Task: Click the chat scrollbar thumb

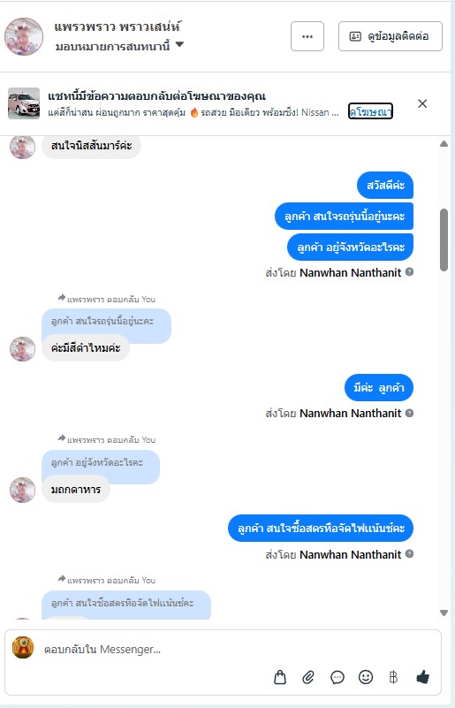Action: coord(444,240)
